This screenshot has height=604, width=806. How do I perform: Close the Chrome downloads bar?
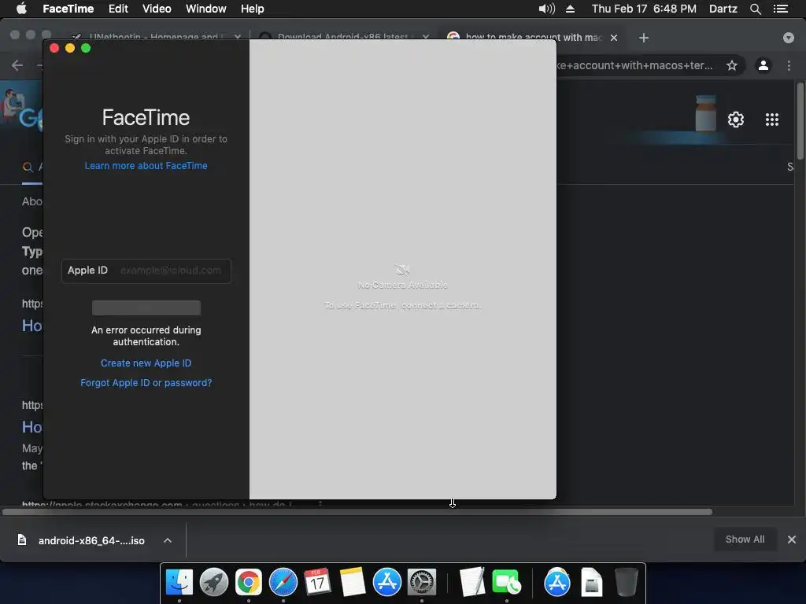tap(792, 540)
